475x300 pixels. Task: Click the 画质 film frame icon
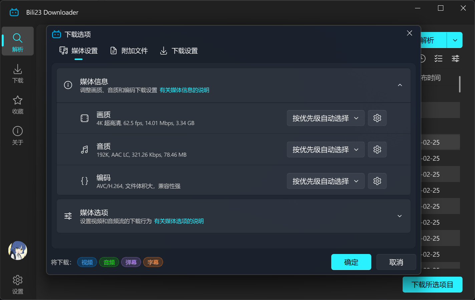(x=85, y=118)
